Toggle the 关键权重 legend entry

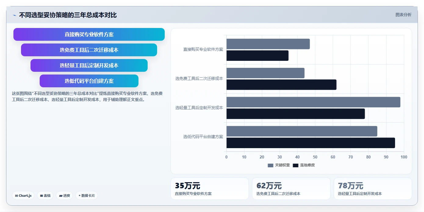coord(279,165)
